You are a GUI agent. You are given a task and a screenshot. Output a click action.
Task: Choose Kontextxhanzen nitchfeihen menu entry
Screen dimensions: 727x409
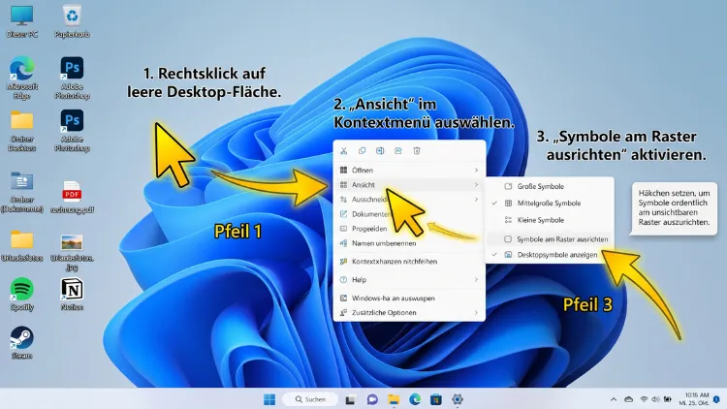click(x=409, y=262)
